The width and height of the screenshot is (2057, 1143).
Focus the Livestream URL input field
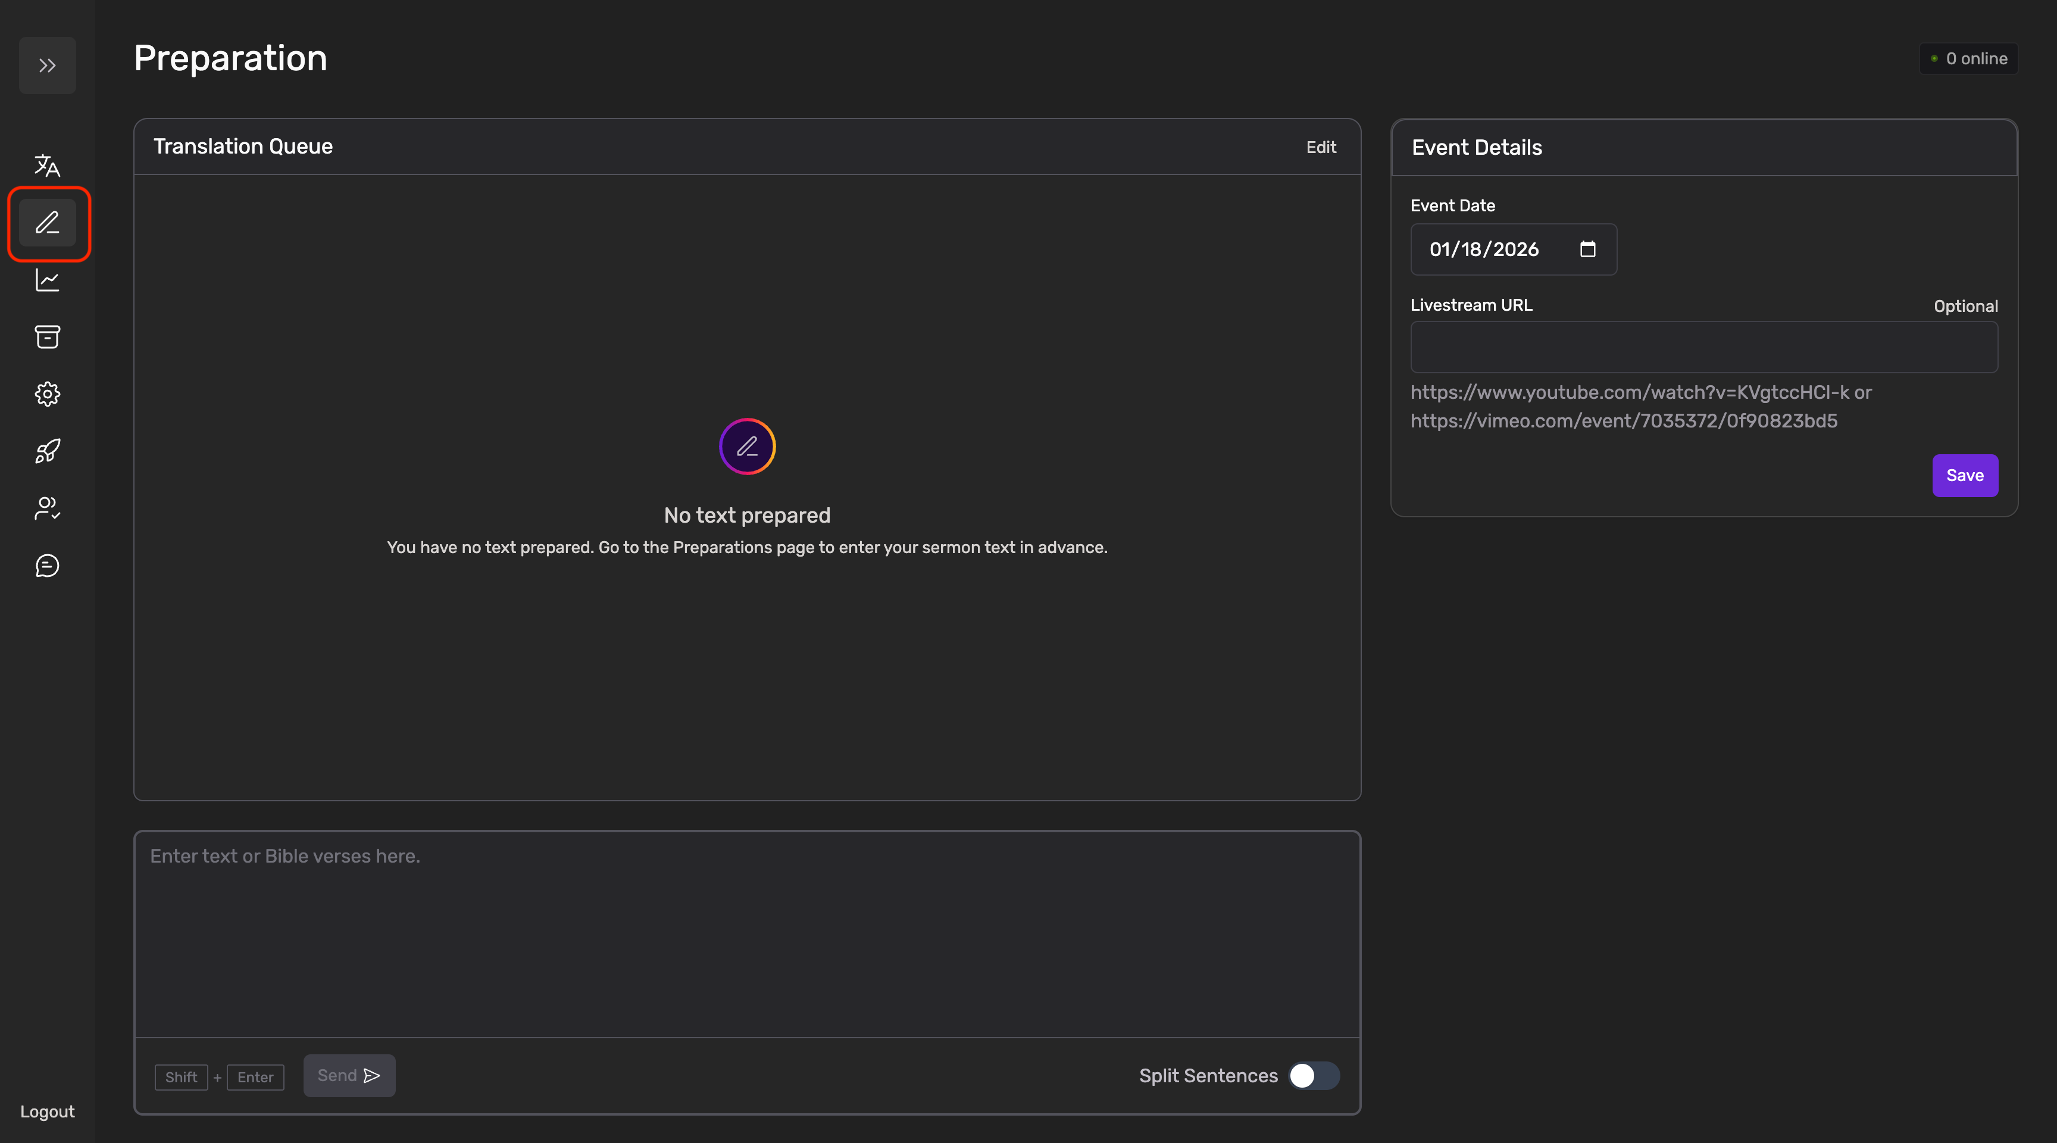(1703, 348)
